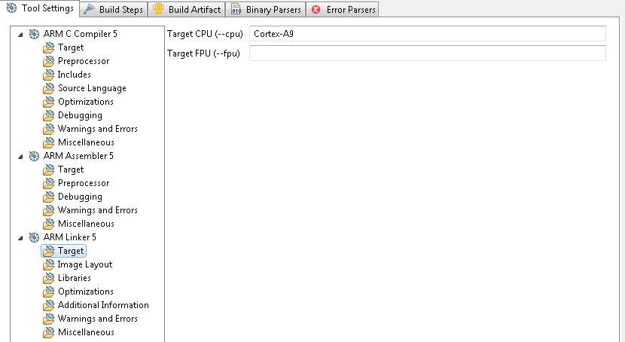The width and height of the screenshot is (625, 342).
Task: Click Warnings and Errors icon under C Compiler
Action: pyautogui.click(x=49, y=129)
